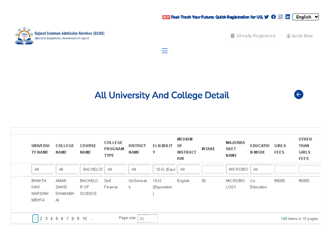332x235 pixels.
Task: Click the intake value 30 cell
Action: pos(204,181)
